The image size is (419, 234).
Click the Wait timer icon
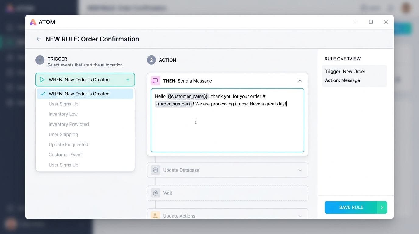[x=155, y=193]
